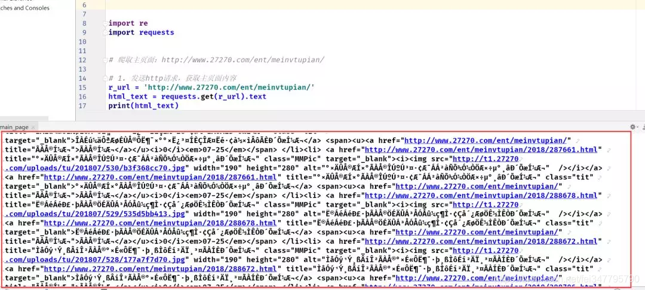
Task: Click the requests.get(r_url).text line
Action: 187,97
